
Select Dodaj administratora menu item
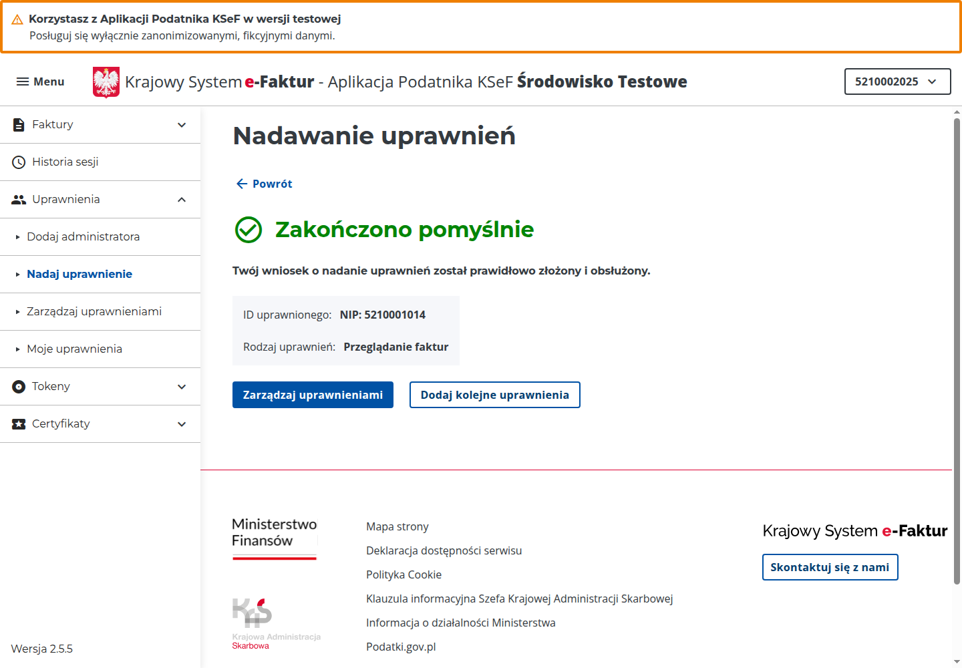point(100,237)
